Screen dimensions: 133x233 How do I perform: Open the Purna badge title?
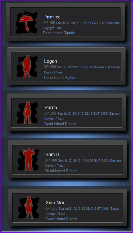(51, 107)
